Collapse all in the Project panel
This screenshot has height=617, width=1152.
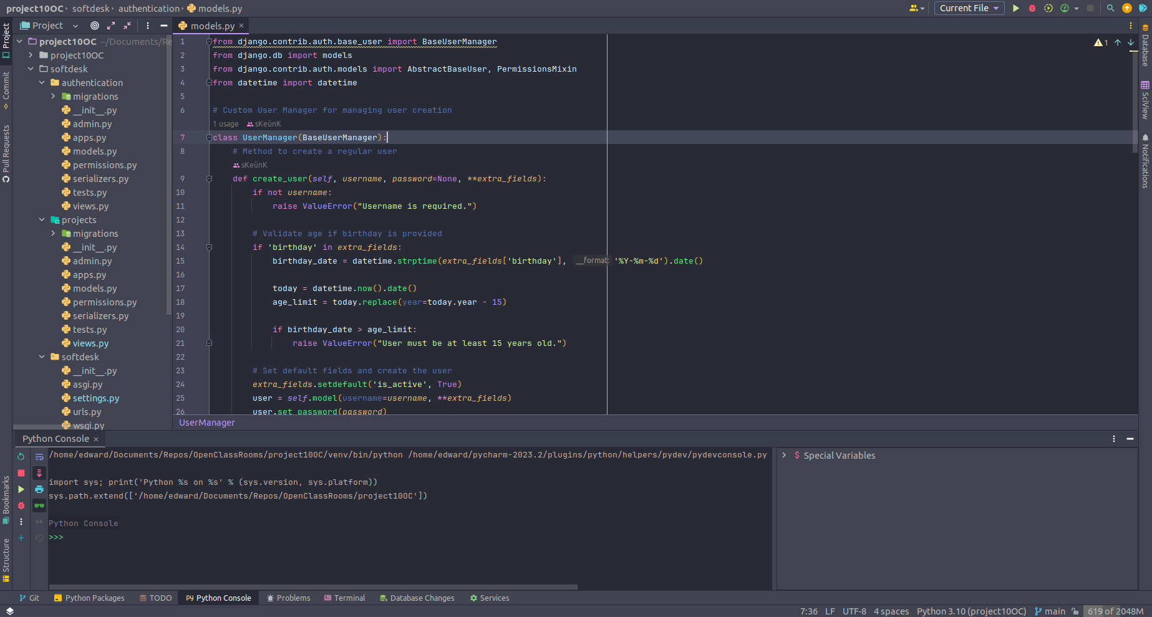coord(127,26)
